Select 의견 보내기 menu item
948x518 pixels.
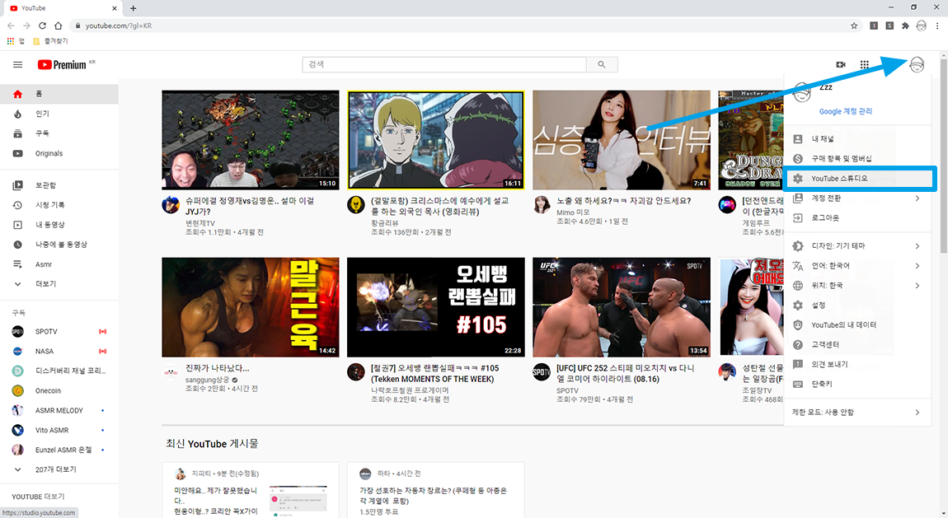(857, 365)
